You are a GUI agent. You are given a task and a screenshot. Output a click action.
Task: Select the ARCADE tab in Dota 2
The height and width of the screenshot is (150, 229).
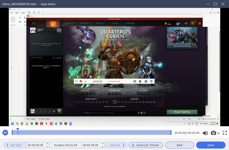pos(130,23)
